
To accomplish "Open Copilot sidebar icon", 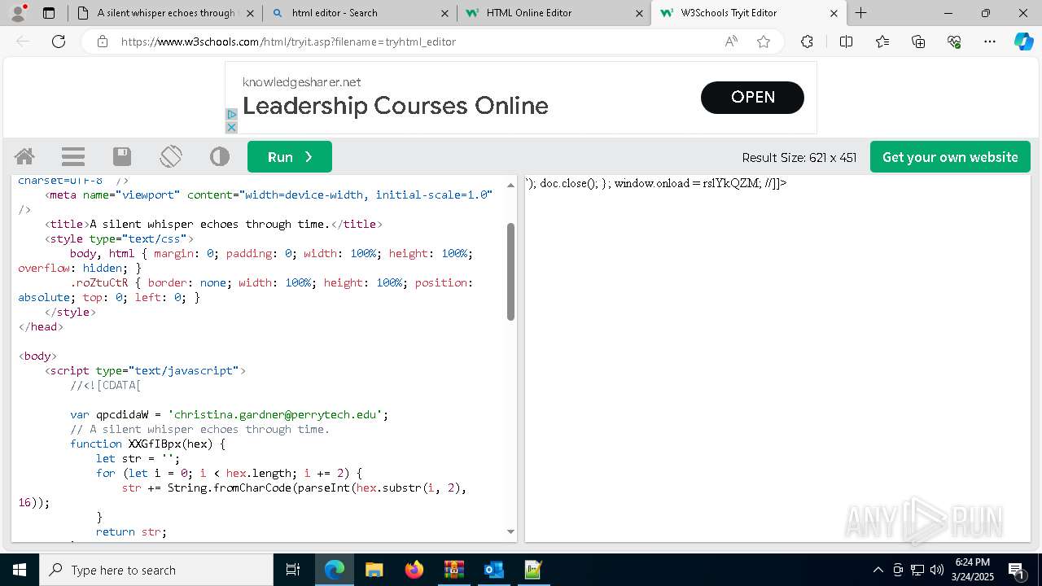I will (x=1023, y=42).
